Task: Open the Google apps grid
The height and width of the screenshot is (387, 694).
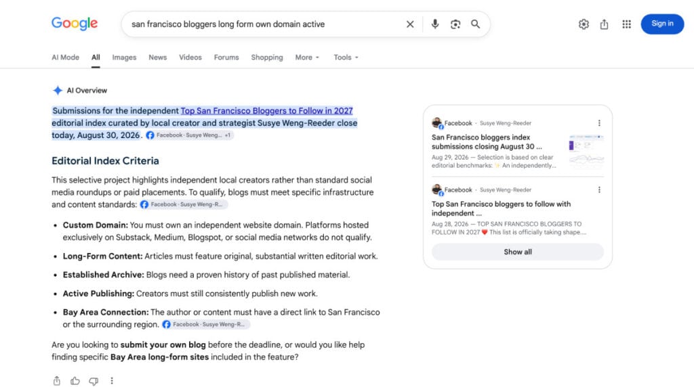Action: point(626,24)
